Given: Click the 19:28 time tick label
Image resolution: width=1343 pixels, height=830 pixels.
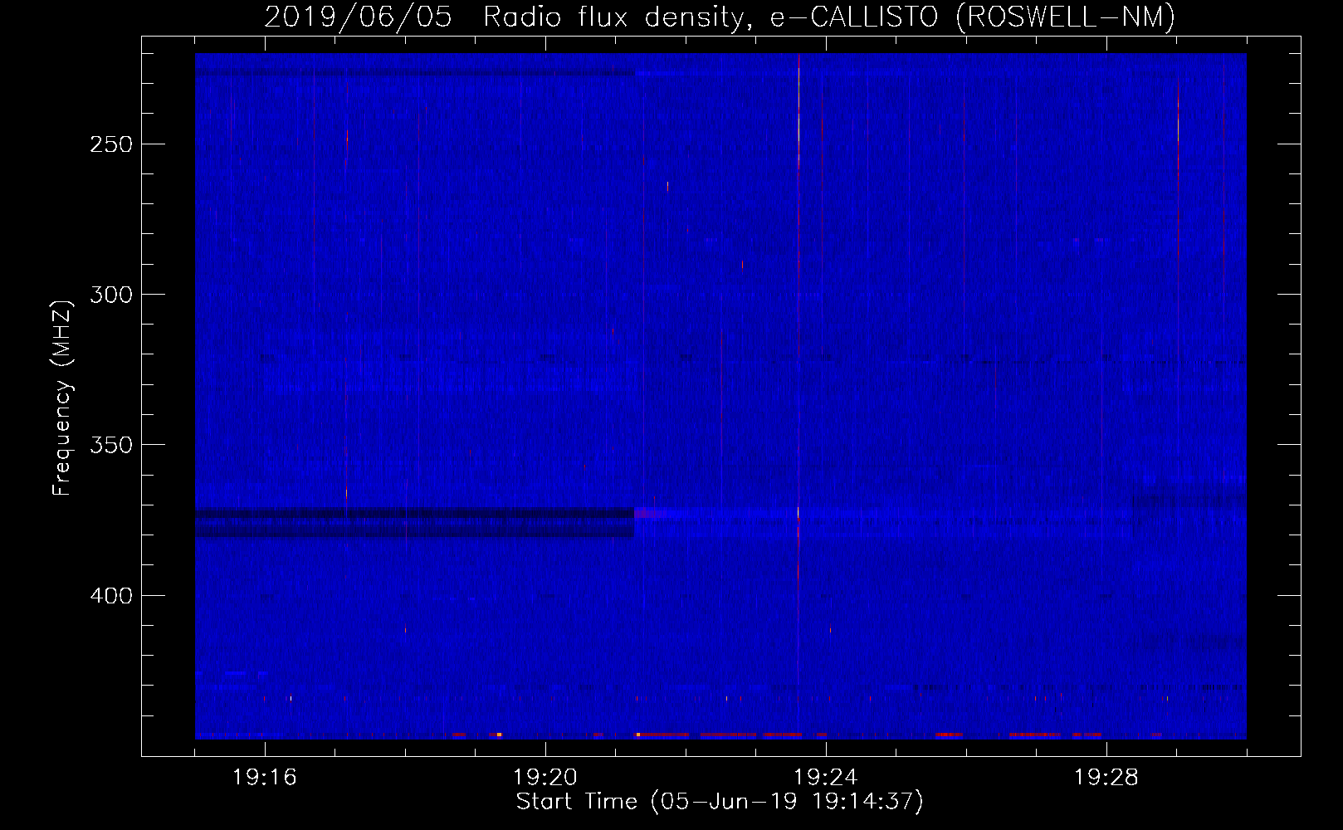Looking at the screenshot, I should (1106, 778).
